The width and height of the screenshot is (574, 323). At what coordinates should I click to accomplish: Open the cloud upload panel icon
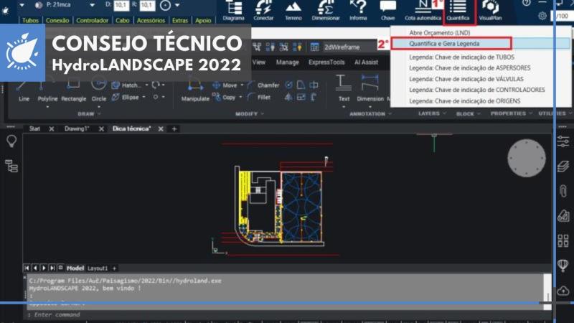563,291
